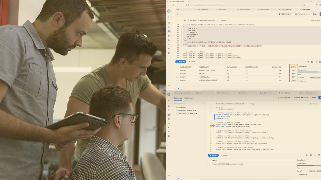Open the TASTY_BYTES_SAMPLE_DATA.RAW_POS_CLONE context dropdown
This screenshot has height=180, width=321.
click(231, 104)
